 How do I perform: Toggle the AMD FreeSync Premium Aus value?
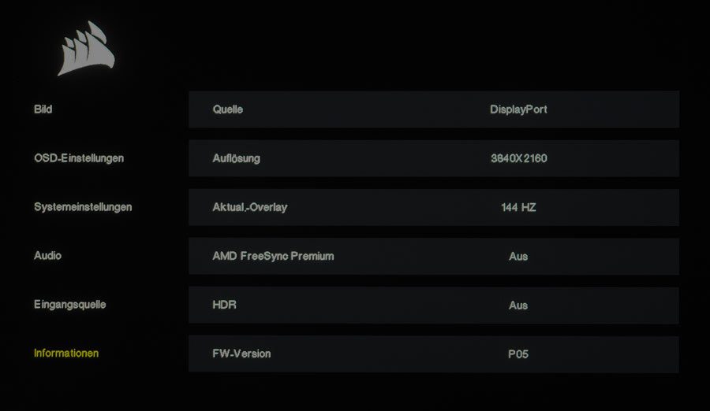click(518, 257)
